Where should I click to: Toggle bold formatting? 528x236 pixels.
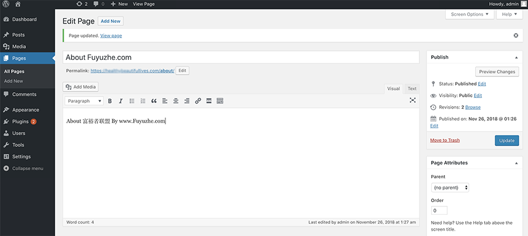pos(110,101)
